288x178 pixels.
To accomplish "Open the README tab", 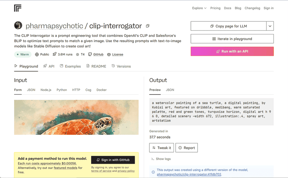I will point(98,66).
